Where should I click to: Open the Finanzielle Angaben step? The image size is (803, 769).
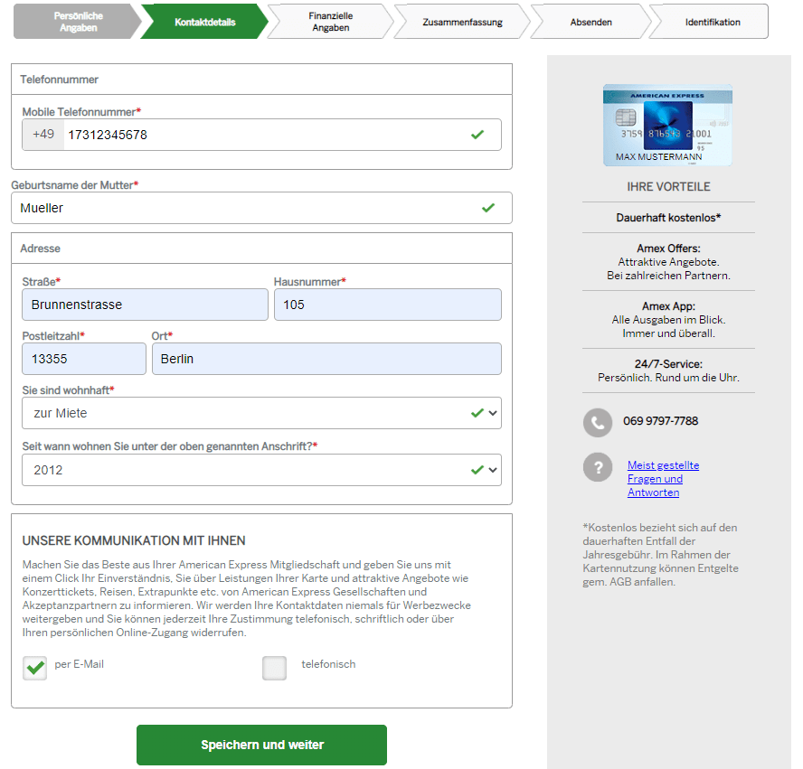331,22
